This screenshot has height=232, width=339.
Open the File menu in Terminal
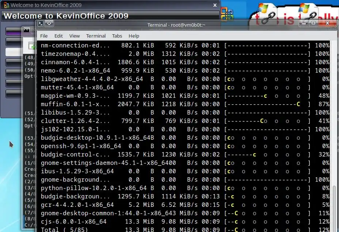pos(44,36)
